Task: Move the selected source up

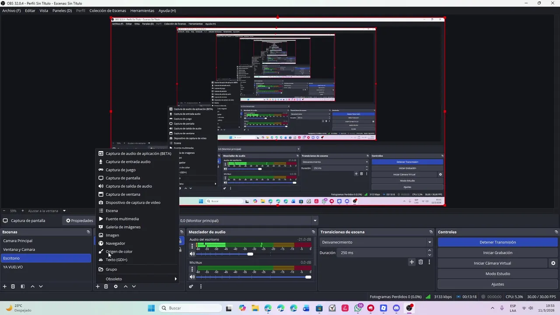Action: click(126, 287)
